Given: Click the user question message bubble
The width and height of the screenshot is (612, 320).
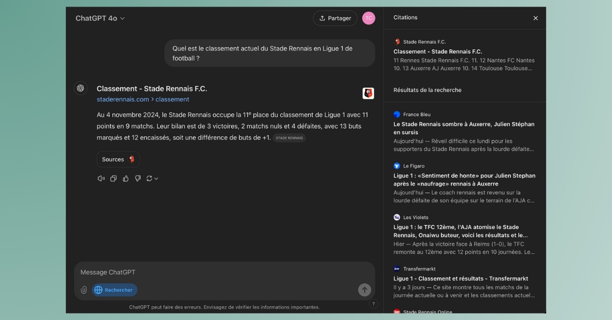Looking at the screenshot, I should pyautogui.click(x=270, y=54).
